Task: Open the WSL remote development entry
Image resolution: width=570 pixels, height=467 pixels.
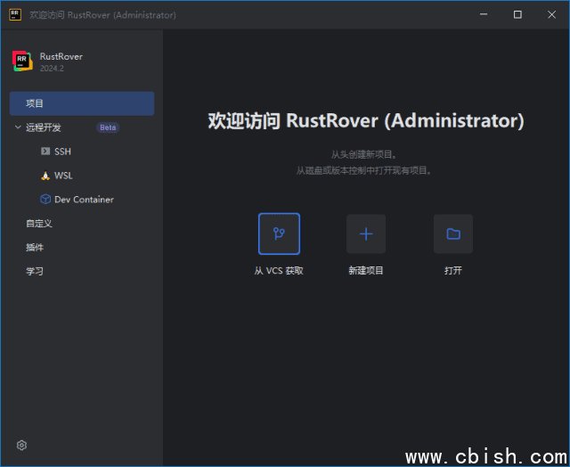Action: 63,176
